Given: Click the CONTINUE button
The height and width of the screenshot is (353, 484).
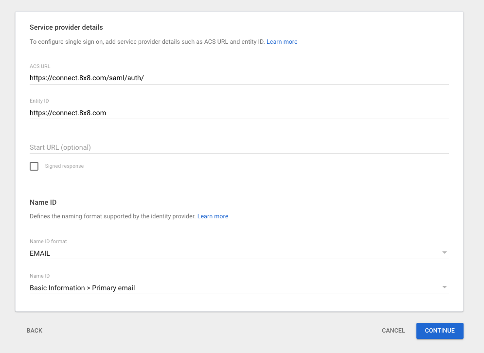Looking at the screenshot, I should point(440,331).
